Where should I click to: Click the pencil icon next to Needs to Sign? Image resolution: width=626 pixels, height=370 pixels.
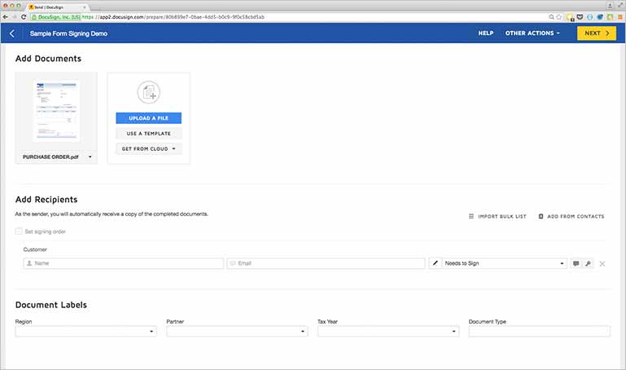[x=436, y=264]
